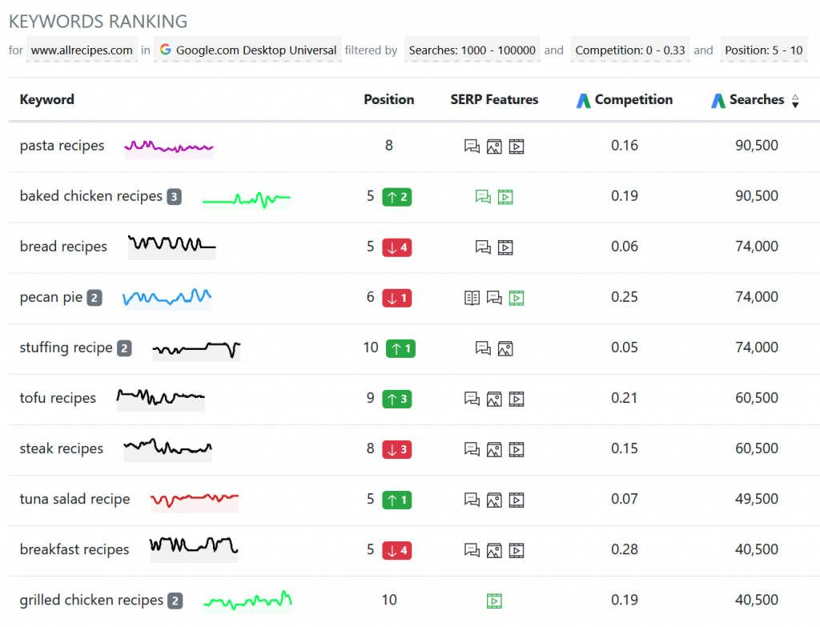Sort table by Keyword column header

click(x=47, y=100)
